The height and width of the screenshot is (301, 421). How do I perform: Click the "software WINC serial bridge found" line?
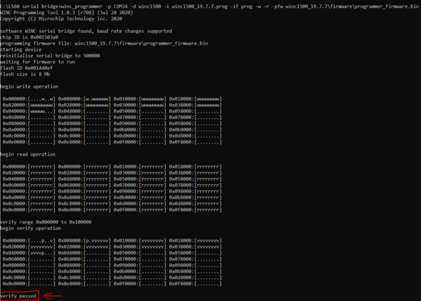(86, 30)
